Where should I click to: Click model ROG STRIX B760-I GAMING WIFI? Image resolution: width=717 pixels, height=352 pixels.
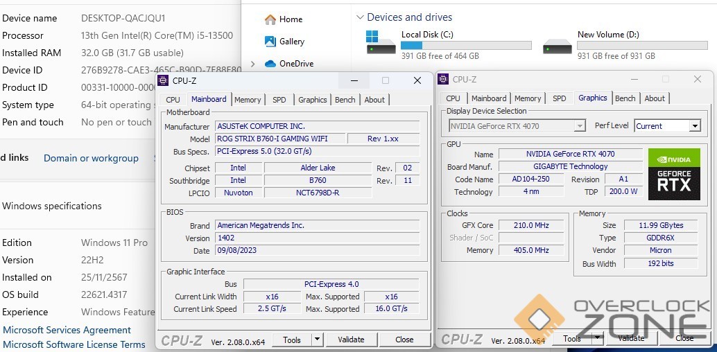(281, 139)
